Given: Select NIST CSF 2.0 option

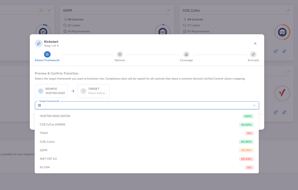Looking at the screenshot, I should coord(147,159).
